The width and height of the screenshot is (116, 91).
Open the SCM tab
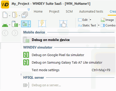pos(69,12)
